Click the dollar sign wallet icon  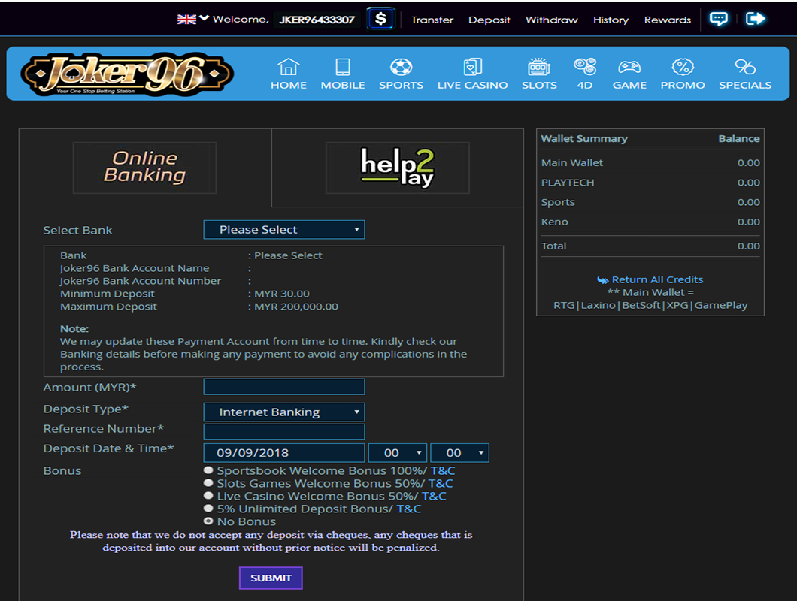click(381, 19)
